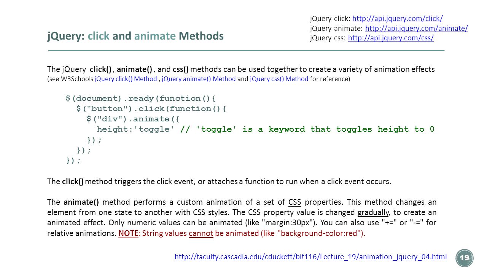Open the api.jquery.com/click/ link
Viewport: 487px width, 274px height.
coord(398,19)
